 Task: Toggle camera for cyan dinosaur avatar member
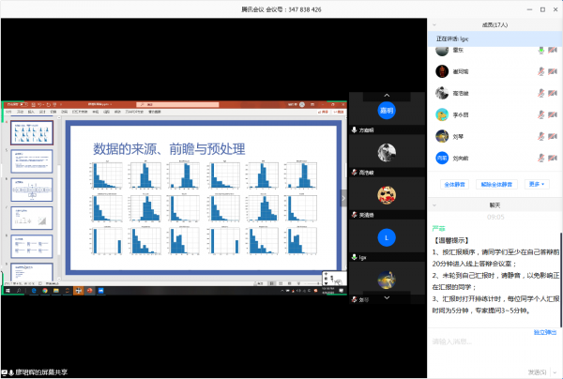[553, 114]
